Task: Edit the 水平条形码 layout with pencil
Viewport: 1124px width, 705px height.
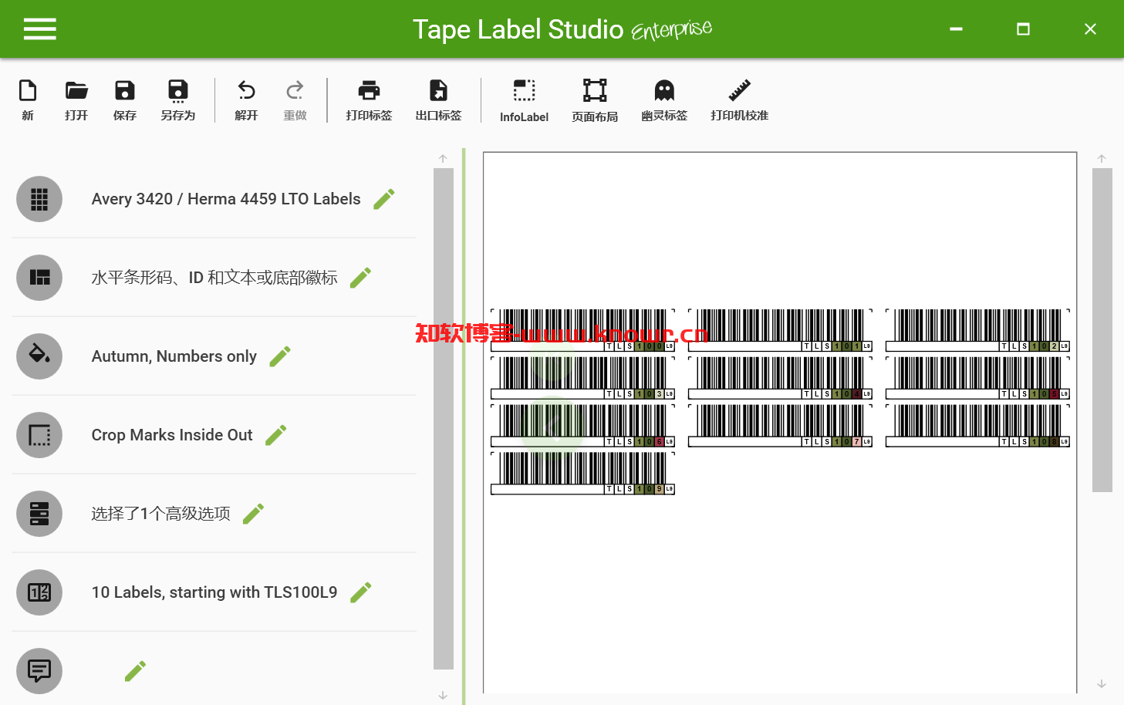Action: tap(361, 278)
